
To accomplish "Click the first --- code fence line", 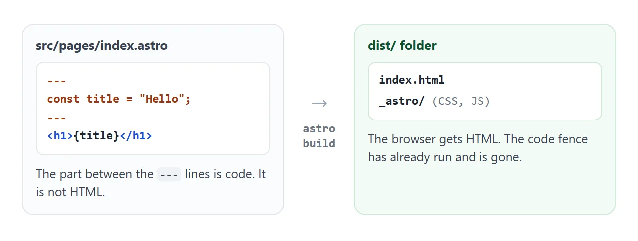I will point(57,80).
